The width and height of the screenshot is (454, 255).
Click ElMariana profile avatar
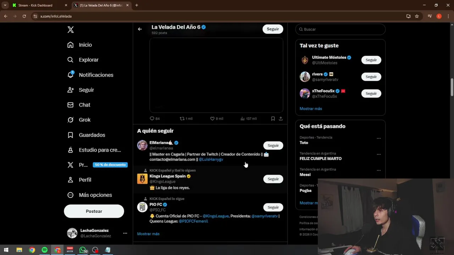tap(142, 145)
